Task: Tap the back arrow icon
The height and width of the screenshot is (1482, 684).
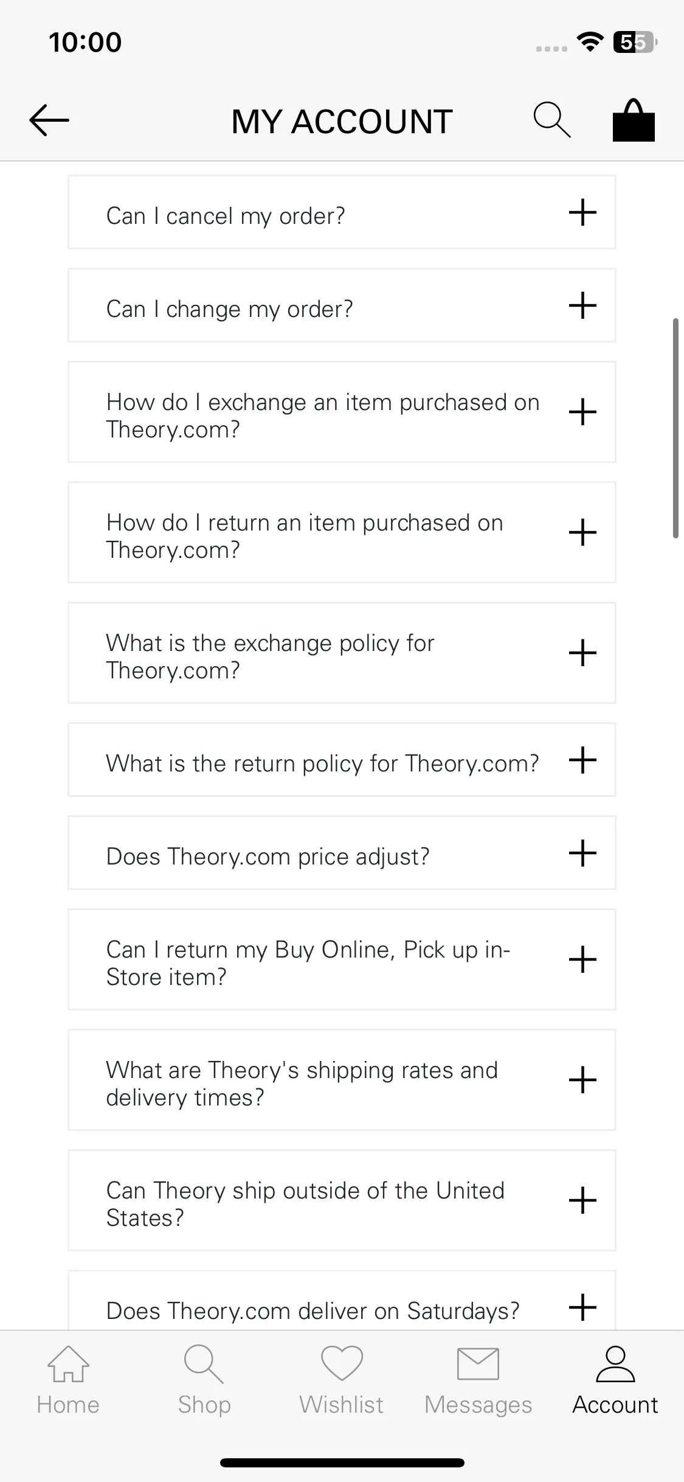Action: point(49,120)
